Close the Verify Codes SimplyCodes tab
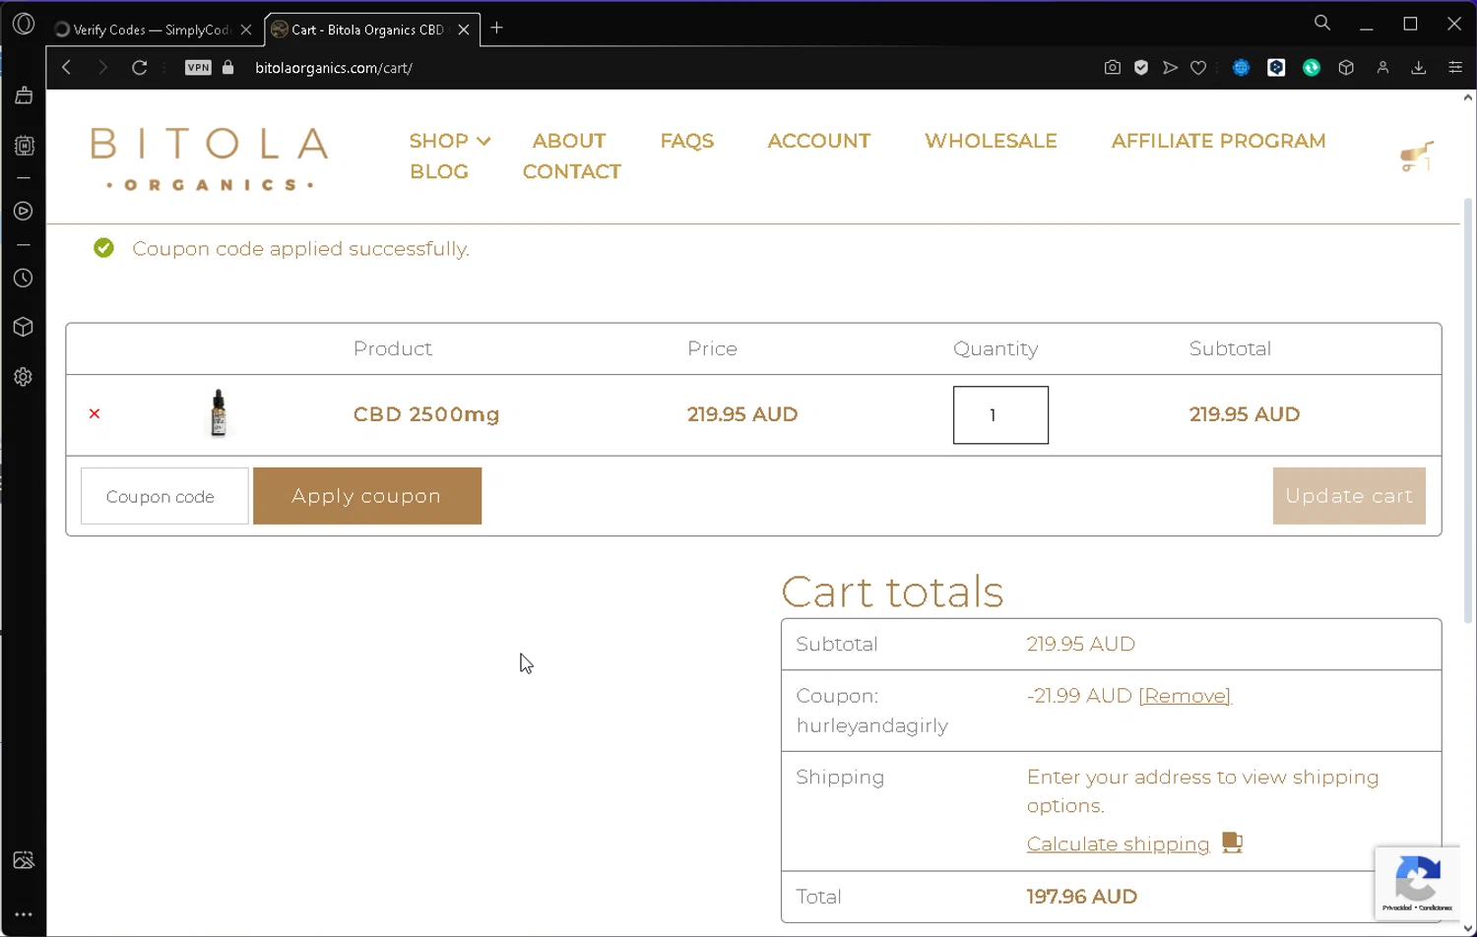This screenshot has width=1477, height=937. [x=246, y=30]
